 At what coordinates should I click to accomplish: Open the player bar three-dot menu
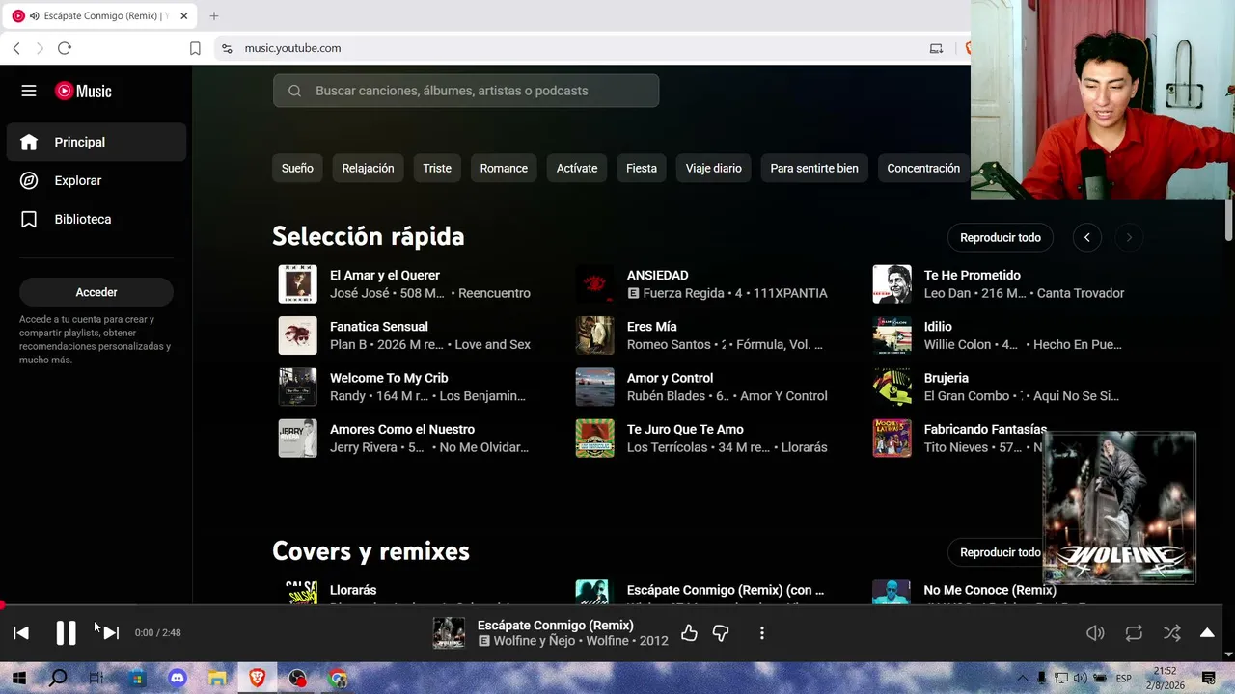(762, 632)
